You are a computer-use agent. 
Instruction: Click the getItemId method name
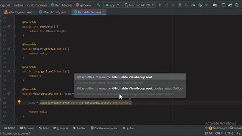(x=48, y=71)
